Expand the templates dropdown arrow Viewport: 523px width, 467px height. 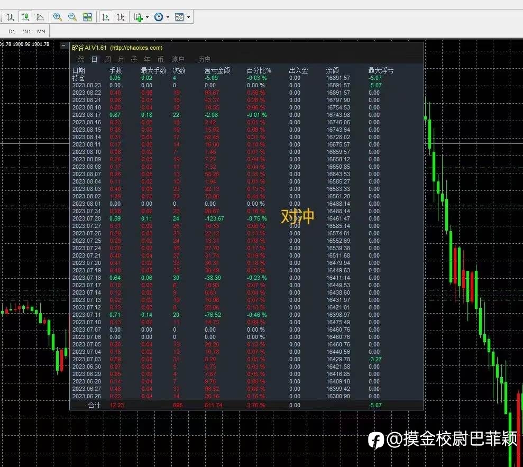188,17
